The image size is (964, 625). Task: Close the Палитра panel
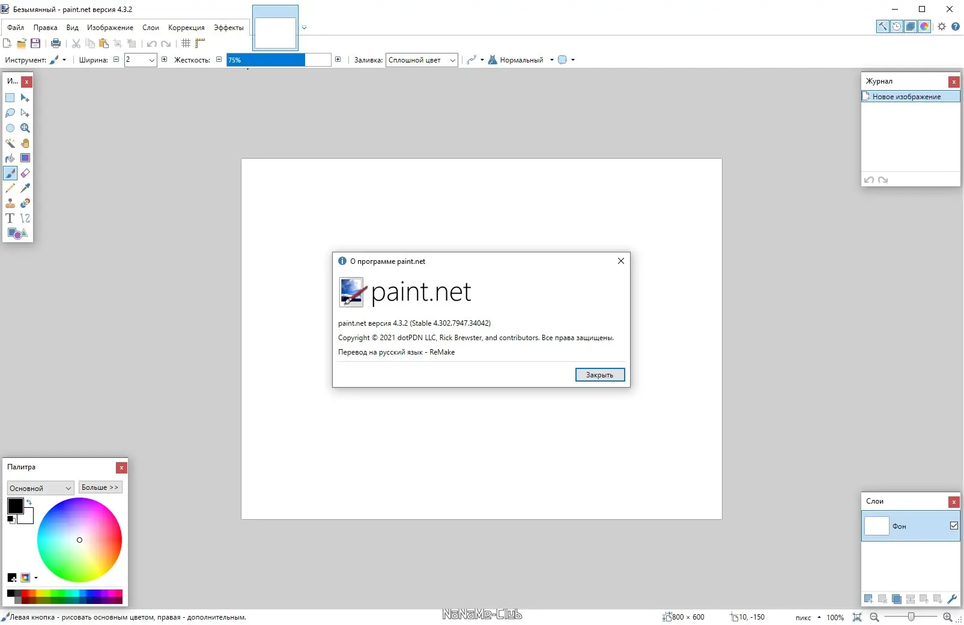click(121, 468)
